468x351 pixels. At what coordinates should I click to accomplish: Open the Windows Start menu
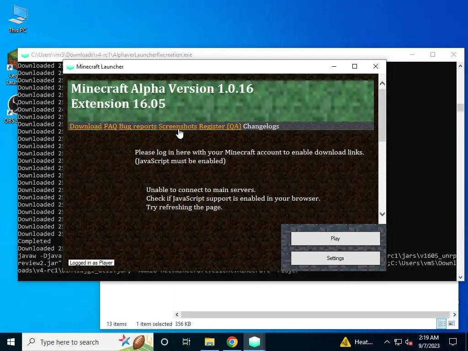(x=11, y=342)
